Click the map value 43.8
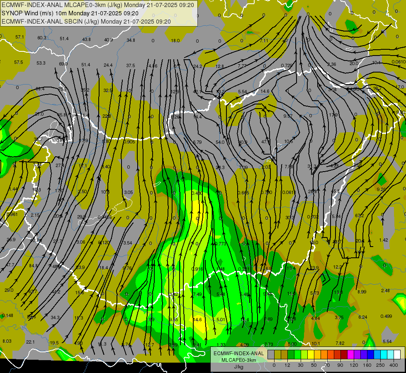The width and height of the screenshot is (406, 373). pyautogui.click(x=87, y=39)
